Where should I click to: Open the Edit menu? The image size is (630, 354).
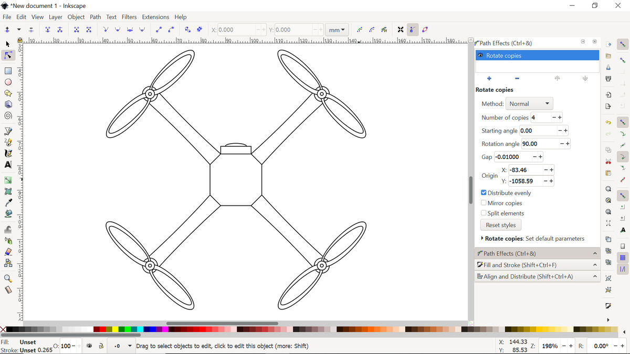click(21, 17)
